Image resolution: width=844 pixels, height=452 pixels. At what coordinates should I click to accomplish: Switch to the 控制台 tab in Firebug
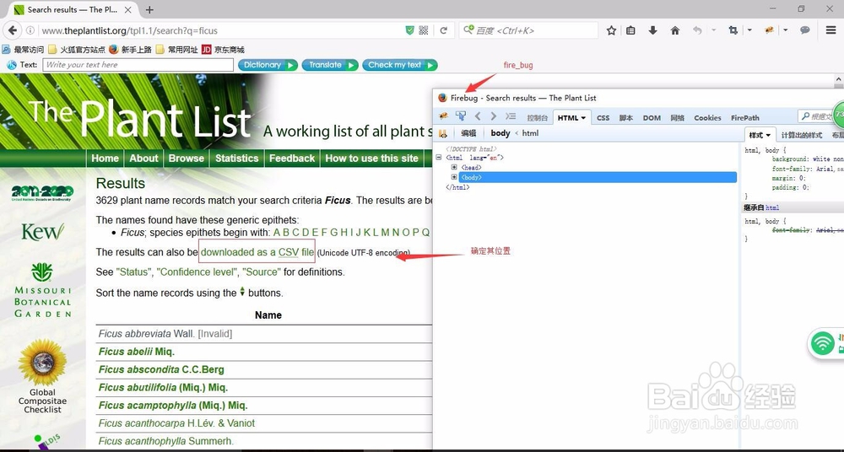point(537,118)
